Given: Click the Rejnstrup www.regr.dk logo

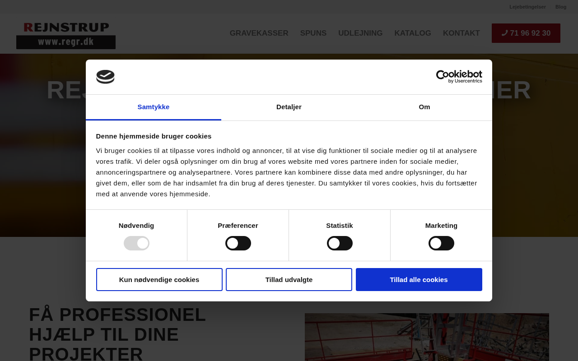Looking at the screenshot, I should pos(66,35).
